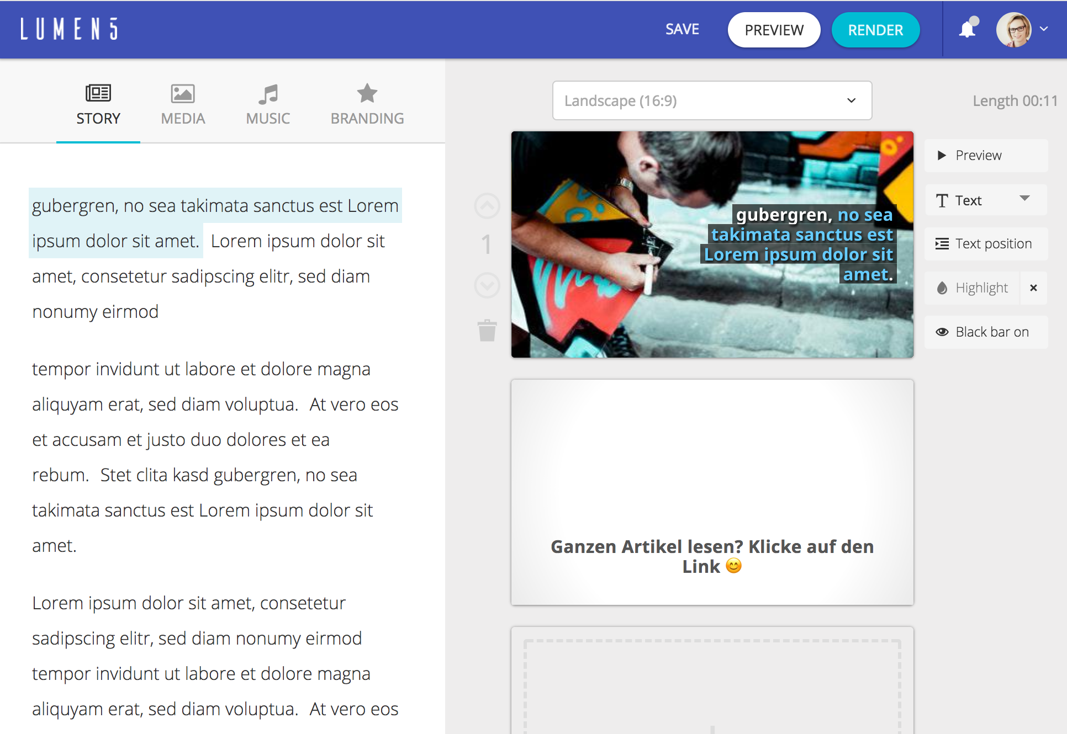Image resolution: width=1067 pixels, height=734 pixels.
Task: Click the RENDER button
Action: (875, 30)
